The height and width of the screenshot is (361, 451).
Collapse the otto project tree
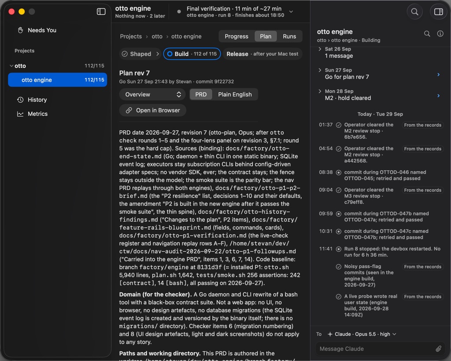coord(11,66)
